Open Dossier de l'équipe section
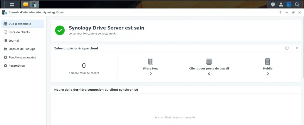Viewport: 304px width, 125px height. pos(22,49)
